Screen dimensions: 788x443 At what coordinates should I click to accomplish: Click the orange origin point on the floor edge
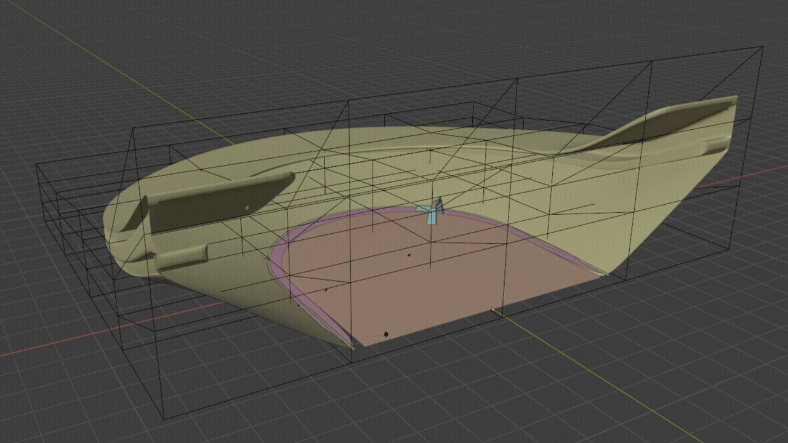[x=493, y=309]
